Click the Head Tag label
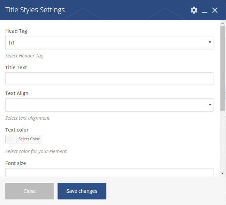Image resolution: width=226 pixels, height=205 pixels. point(16,31)
